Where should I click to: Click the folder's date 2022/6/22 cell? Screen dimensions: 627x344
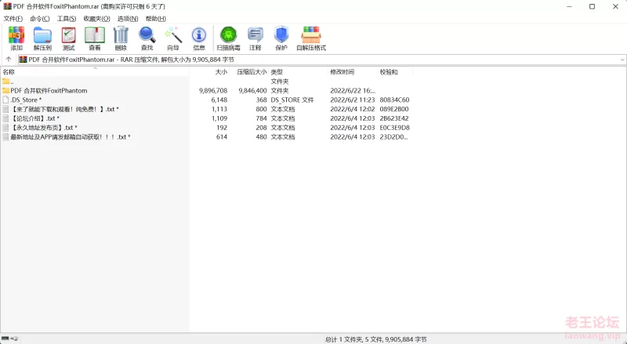click(352, 90)
